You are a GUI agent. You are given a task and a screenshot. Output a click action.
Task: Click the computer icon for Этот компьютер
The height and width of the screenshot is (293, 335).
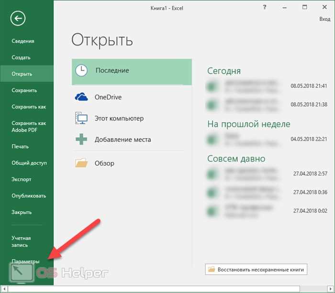tap(81, 118)
